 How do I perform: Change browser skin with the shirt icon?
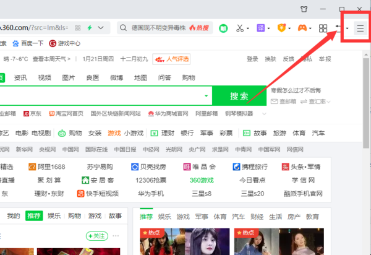coord(321,9)
